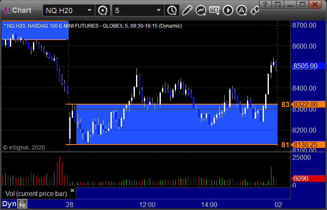This screenshot has width=327, height=210.
Task: Click the 12:00 time axis label
Action: coord(147,205)
